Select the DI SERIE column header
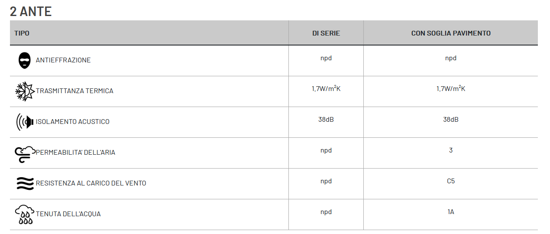The image size is (550, 234). coord(326,33)
